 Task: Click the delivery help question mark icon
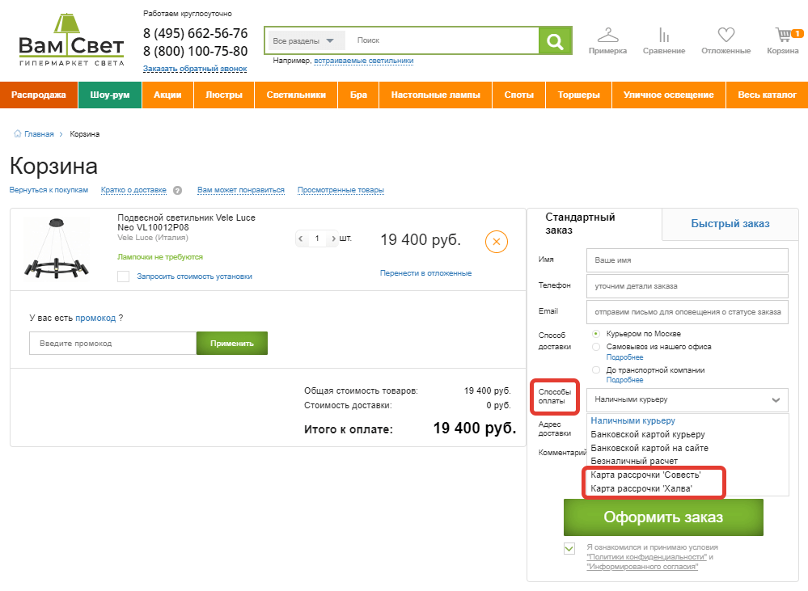[177, 191]
